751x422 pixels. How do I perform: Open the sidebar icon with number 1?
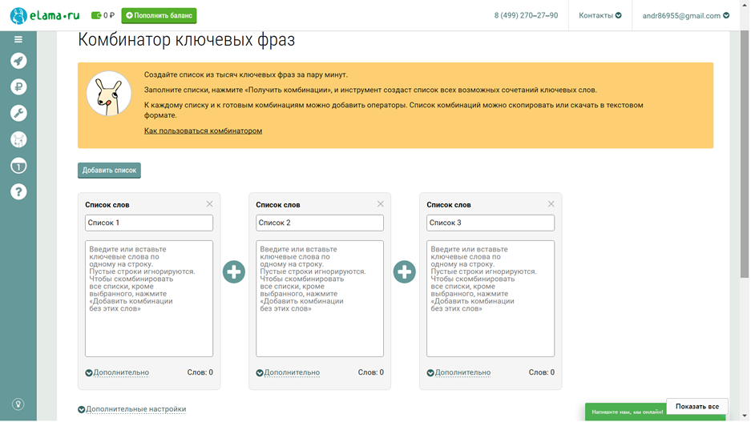tap(18, 166)
